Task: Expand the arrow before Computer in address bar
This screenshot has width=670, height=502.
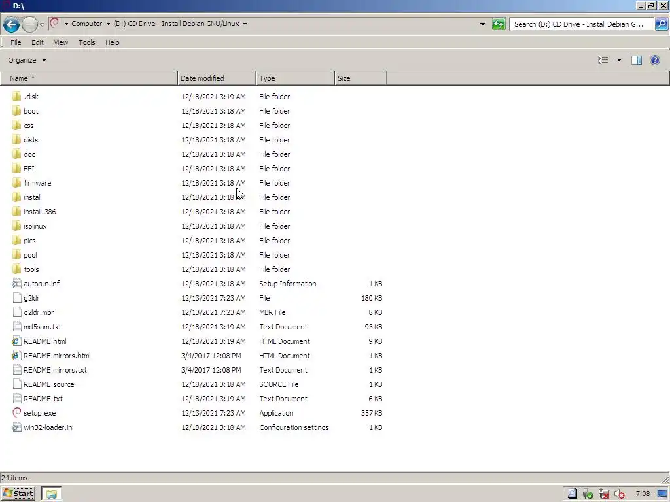Action: (x=66, y=24)
